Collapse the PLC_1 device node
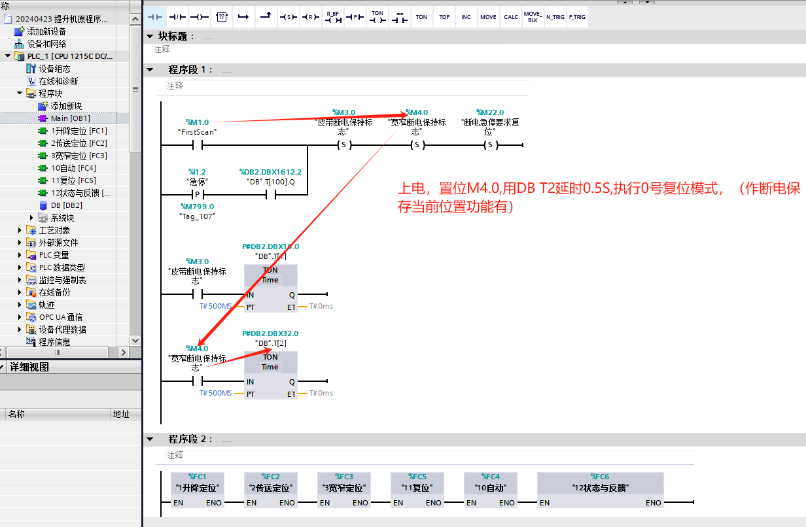 (x=8, y=56)
